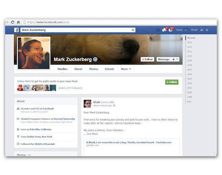This screenshot has width=222, height=175.
Task: Open the Friends tab
Action: 110,69
